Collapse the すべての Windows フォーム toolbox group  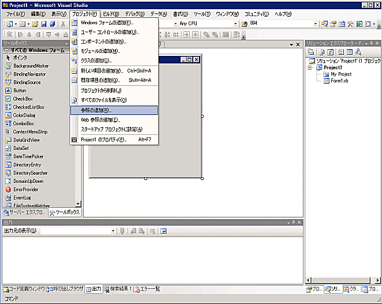point(6,51)
